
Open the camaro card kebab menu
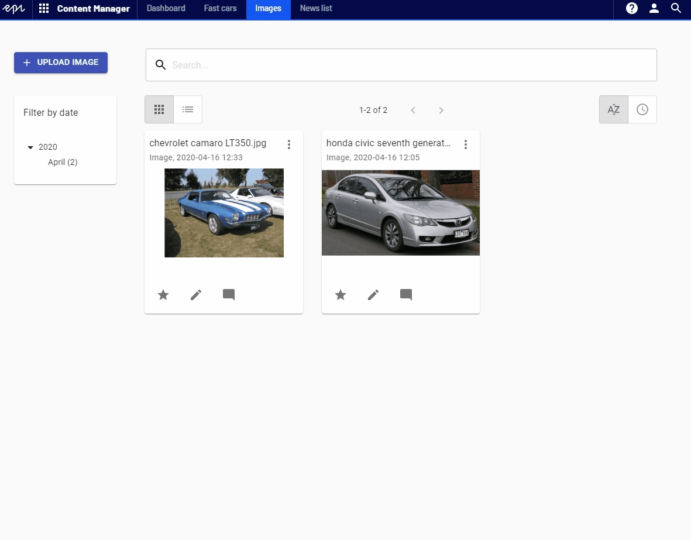point(289,144)
